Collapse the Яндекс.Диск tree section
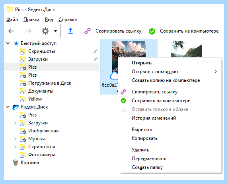The width and height of the screenshot is (228, 184). click(x=8, y=107)
